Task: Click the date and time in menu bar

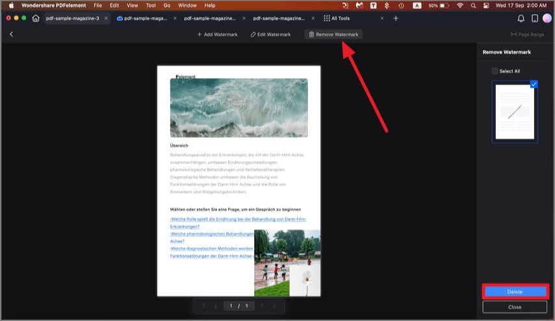Action: [x=521, y=5]
